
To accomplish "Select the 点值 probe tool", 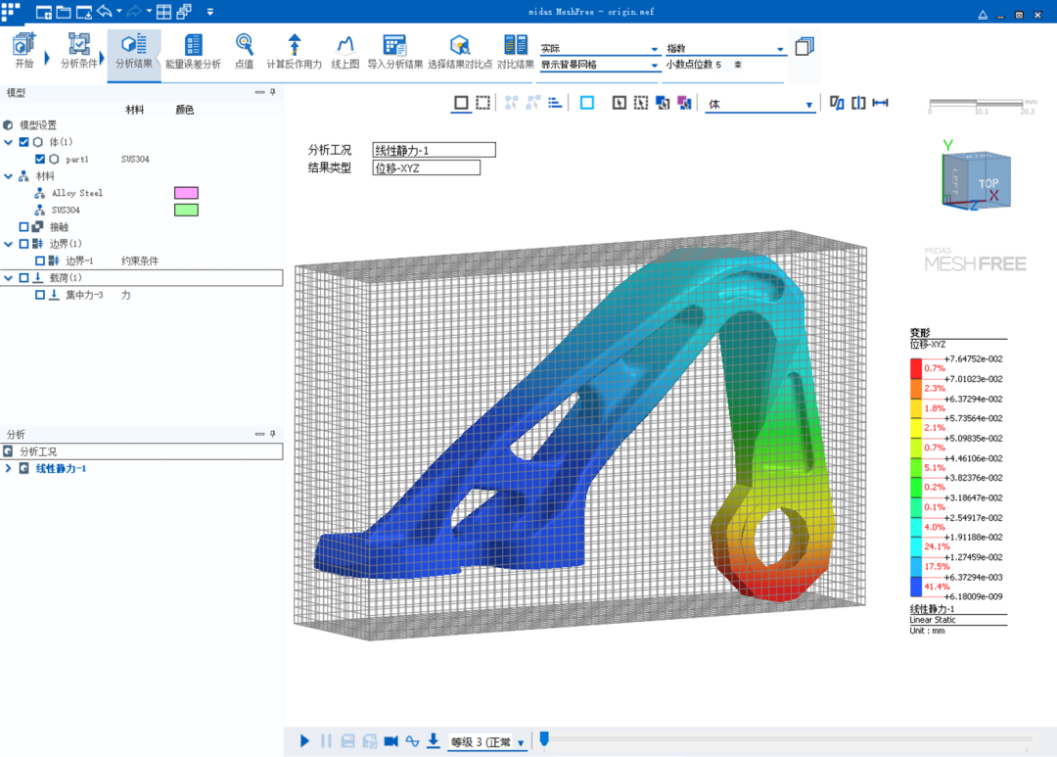I will tap(244, 52).
